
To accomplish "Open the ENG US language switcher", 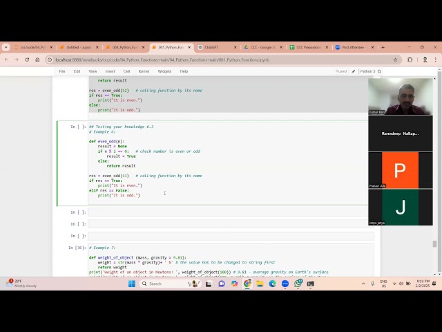I will pos(384,284).
